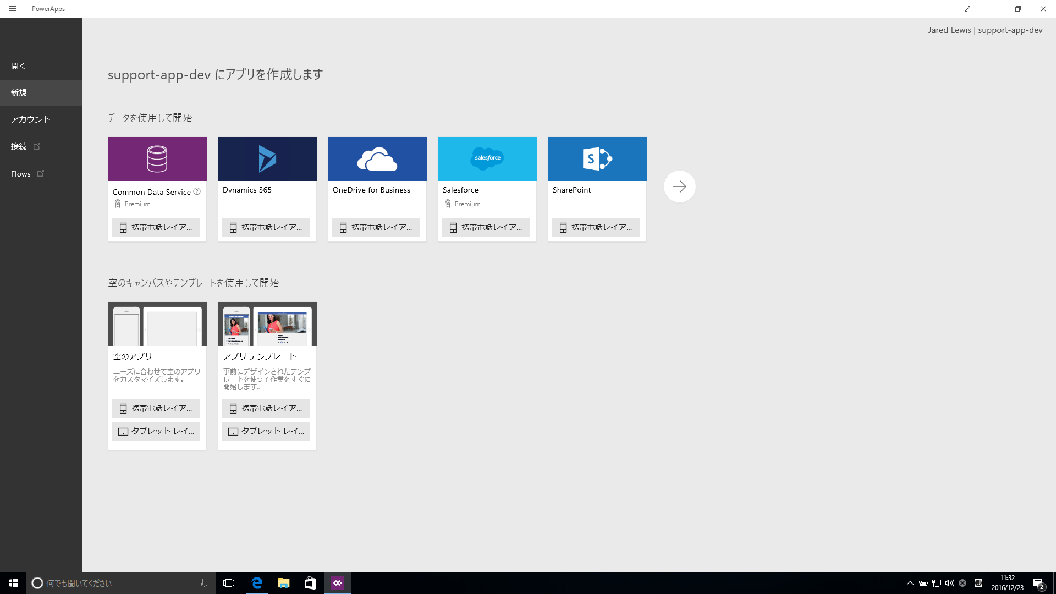The height and width of the screenshot is (594, 1056).
Task: Select the OneDrive for Business tile
Action: click(x=377, y=158)
